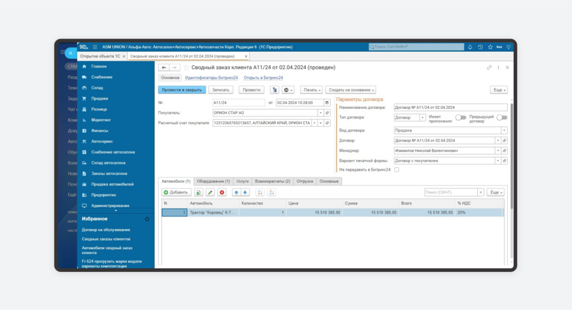Click the notifications bell icon
The width and height of the screenshot is (572, 310).
(x=470, y=46)
